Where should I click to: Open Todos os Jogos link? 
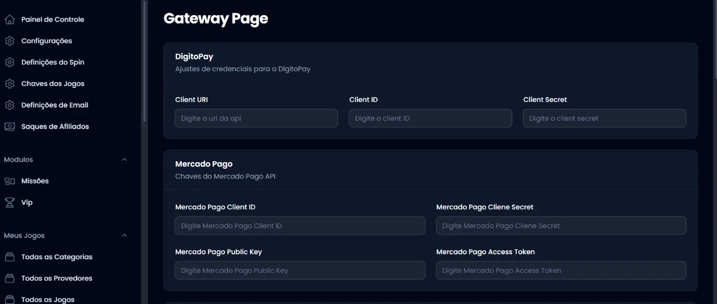pyautogui.click(x=48, y=300)
